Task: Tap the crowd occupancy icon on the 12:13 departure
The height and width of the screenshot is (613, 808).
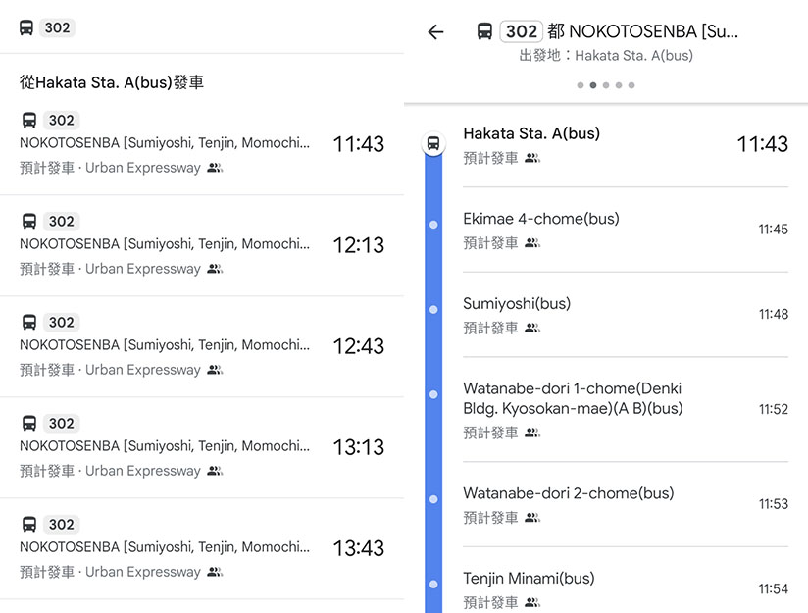Action: (x=215, y=269)
